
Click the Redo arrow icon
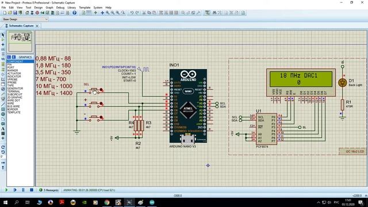pos(137,13)
